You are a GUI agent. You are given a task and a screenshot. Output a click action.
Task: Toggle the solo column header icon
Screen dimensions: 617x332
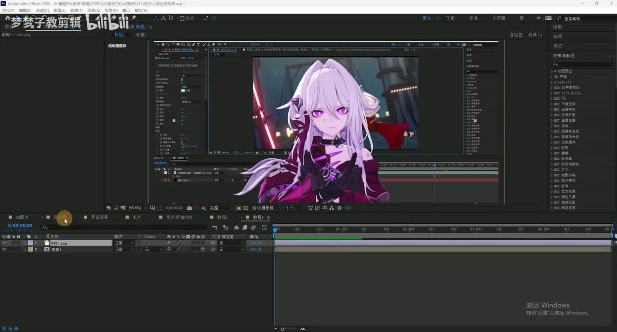[x=13, y=237]
